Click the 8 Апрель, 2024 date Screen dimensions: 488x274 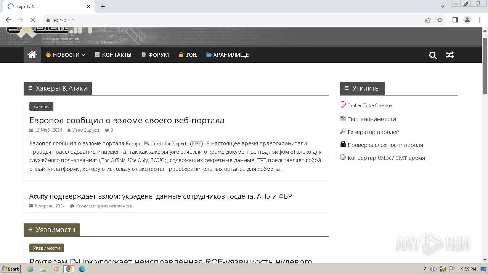50,206
